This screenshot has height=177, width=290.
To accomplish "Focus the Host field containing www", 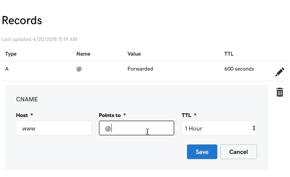I will point(54,128).
